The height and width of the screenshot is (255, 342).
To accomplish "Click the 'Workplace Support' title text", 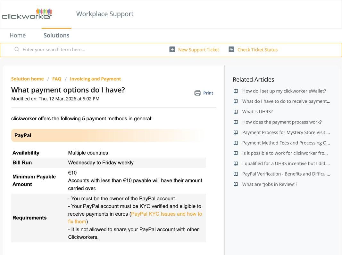I will pyautogui.click(x=105, y=14).
